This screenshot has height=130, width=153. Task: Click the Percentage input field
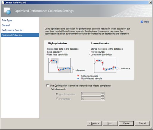(91, 98)
